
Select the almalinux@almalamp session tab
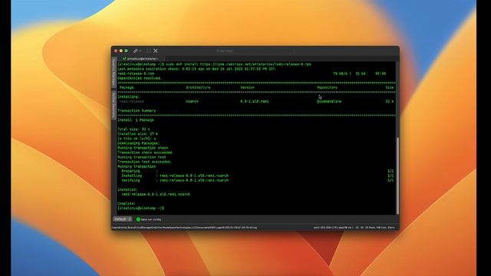[x=140, y=58]
